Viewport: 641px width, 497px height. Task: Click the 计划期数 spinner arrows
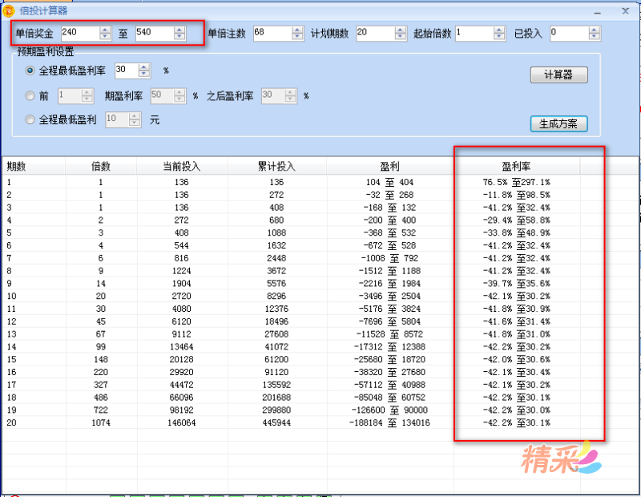coord(401,33)
